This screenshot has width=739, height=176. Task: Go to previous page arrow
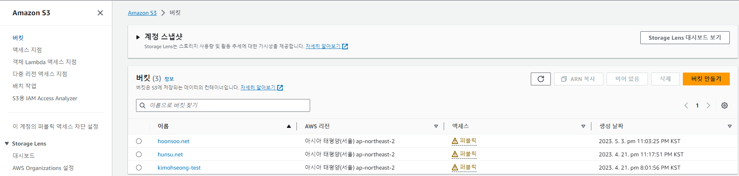click(686, 105)
